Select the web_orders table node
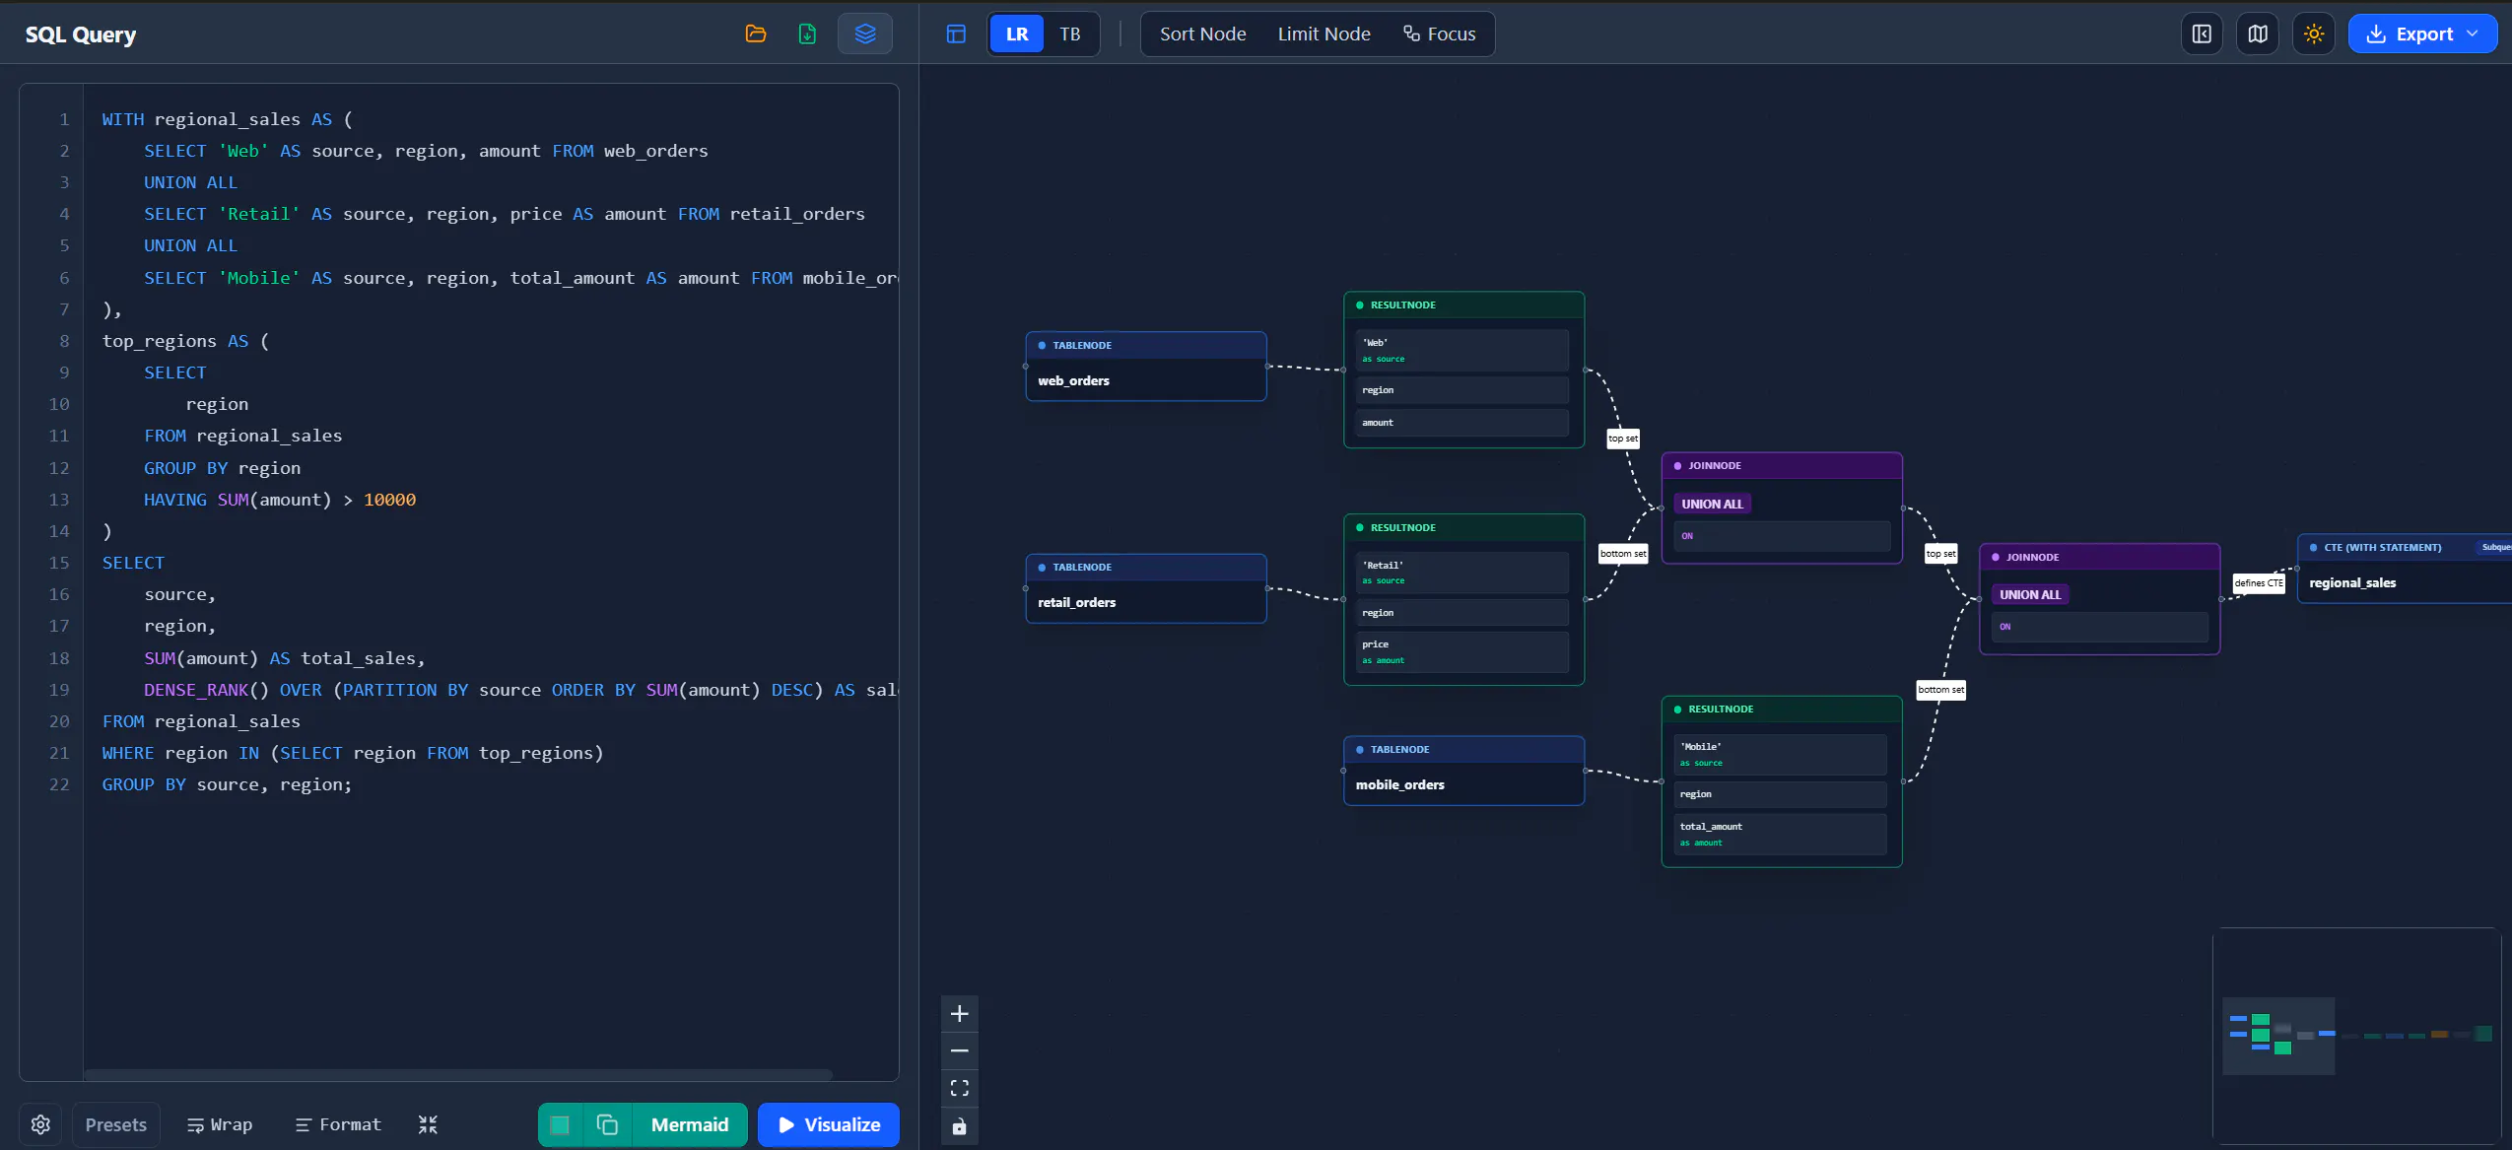This screenshot has height=1150, width=2512. pos(1146,366)
